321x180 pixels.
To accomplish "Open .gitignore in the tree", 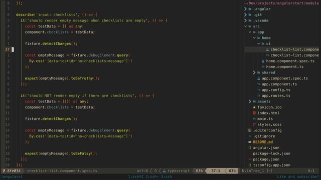I will 264,136.
